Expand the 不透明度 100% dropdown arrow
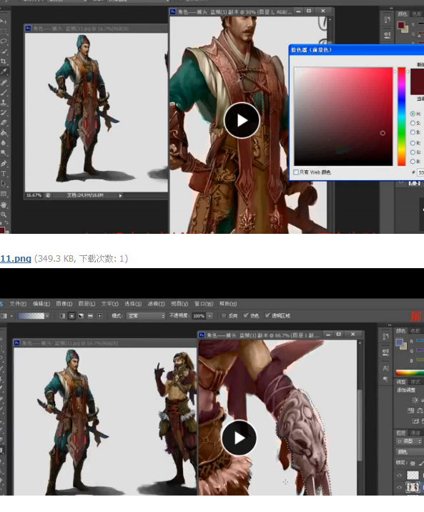 click(x=210, y=316)
